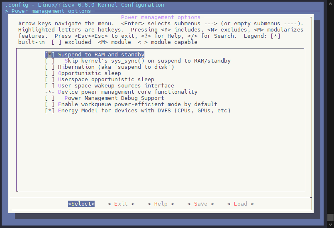334x228 pixels.
Task: Disable the Energy Model for DVFS checkbox
Action: point(50,111)
